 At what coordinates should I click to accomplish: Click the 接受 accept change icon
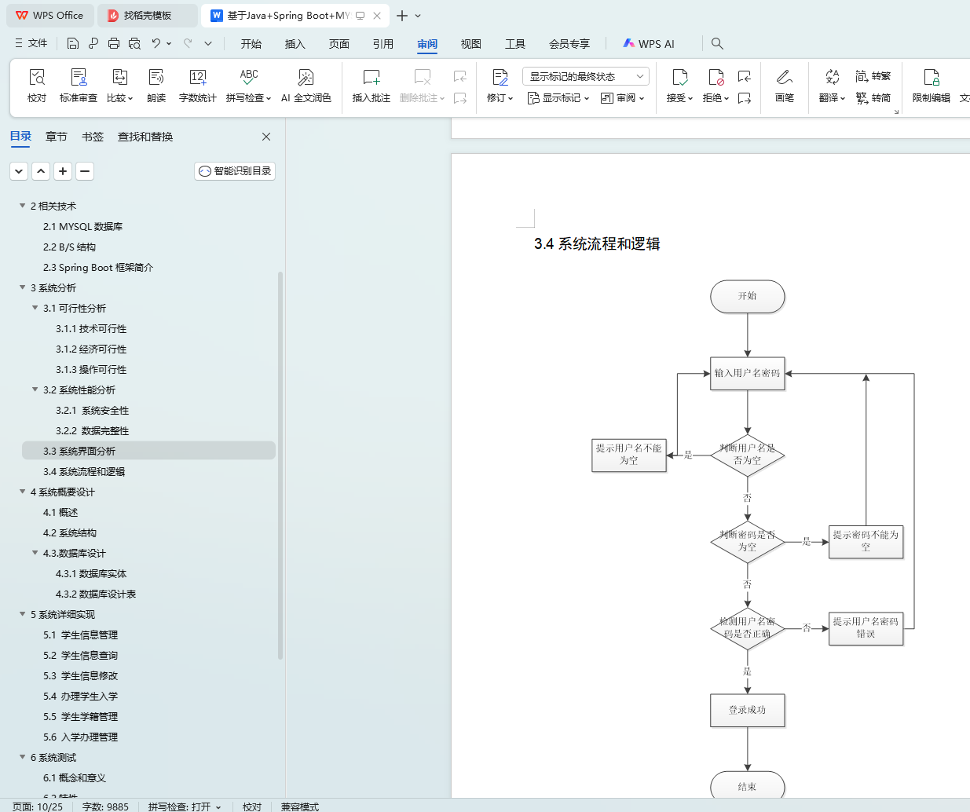(680, 78)
